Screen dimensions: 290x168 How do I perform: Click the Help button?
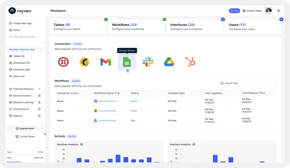tap(234, 11)
